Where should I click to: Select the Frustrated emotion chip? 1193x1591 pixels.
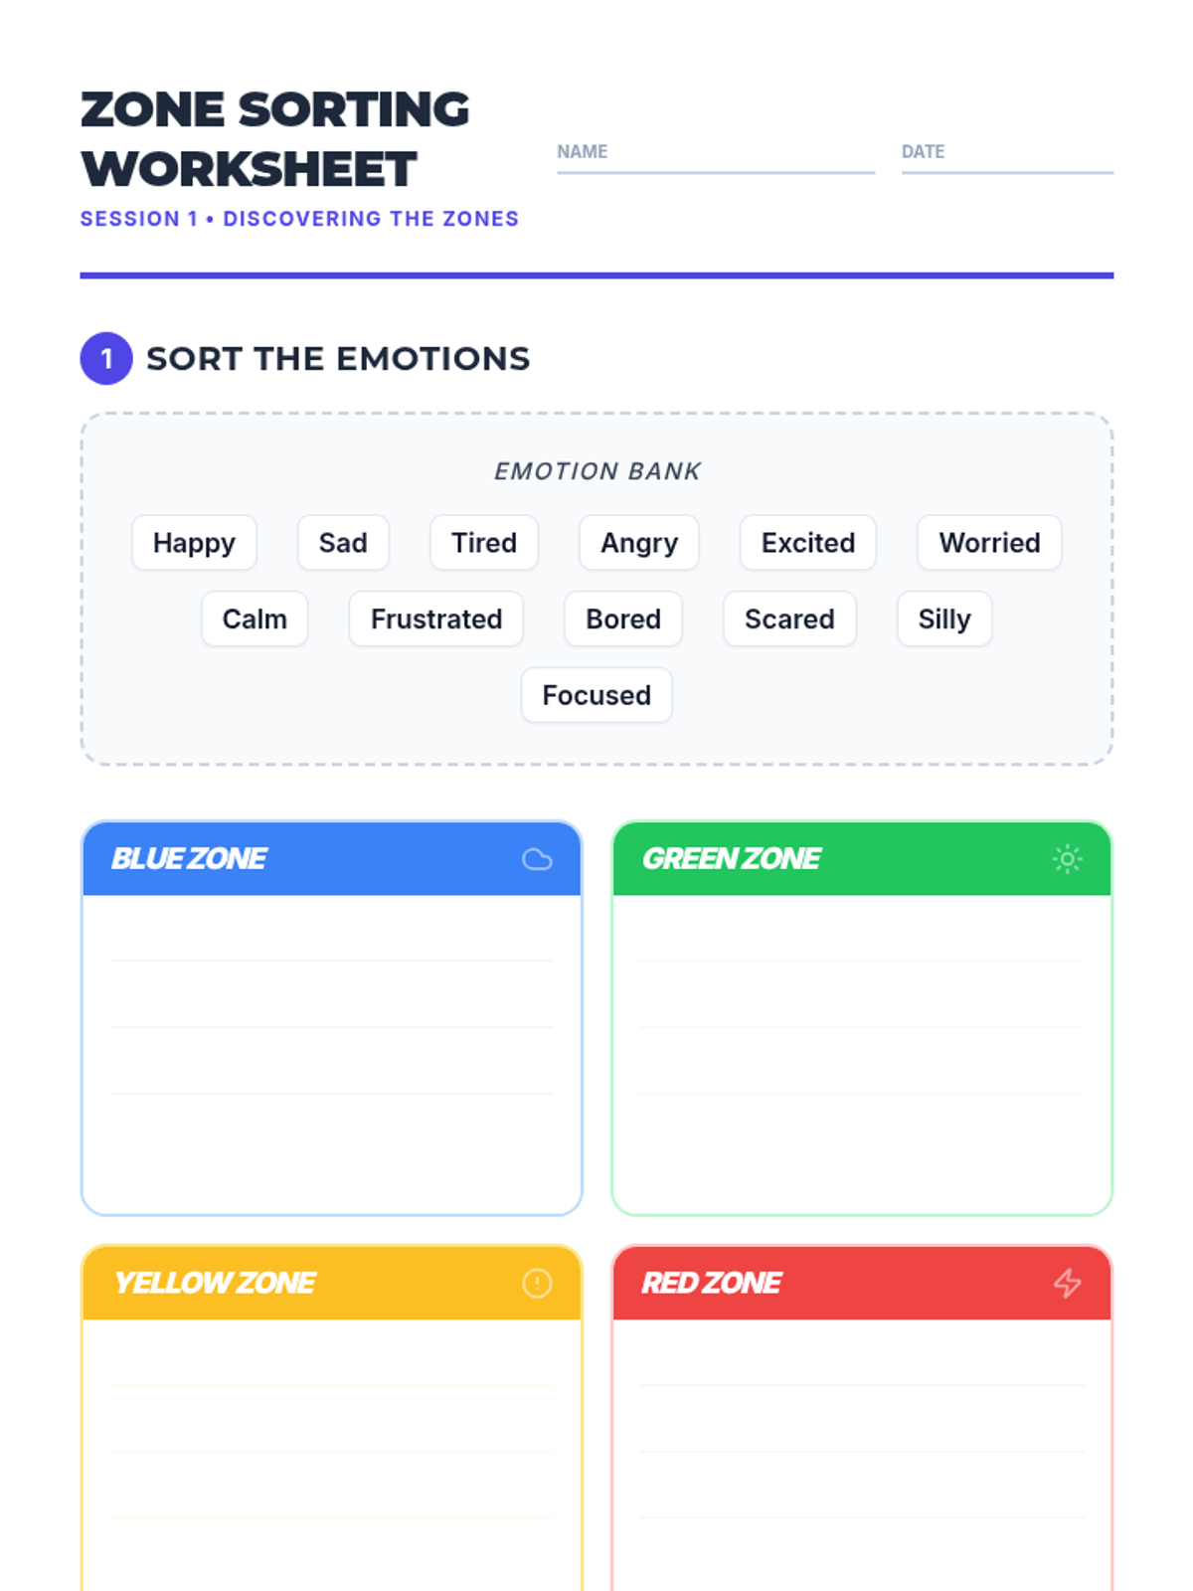436,619
